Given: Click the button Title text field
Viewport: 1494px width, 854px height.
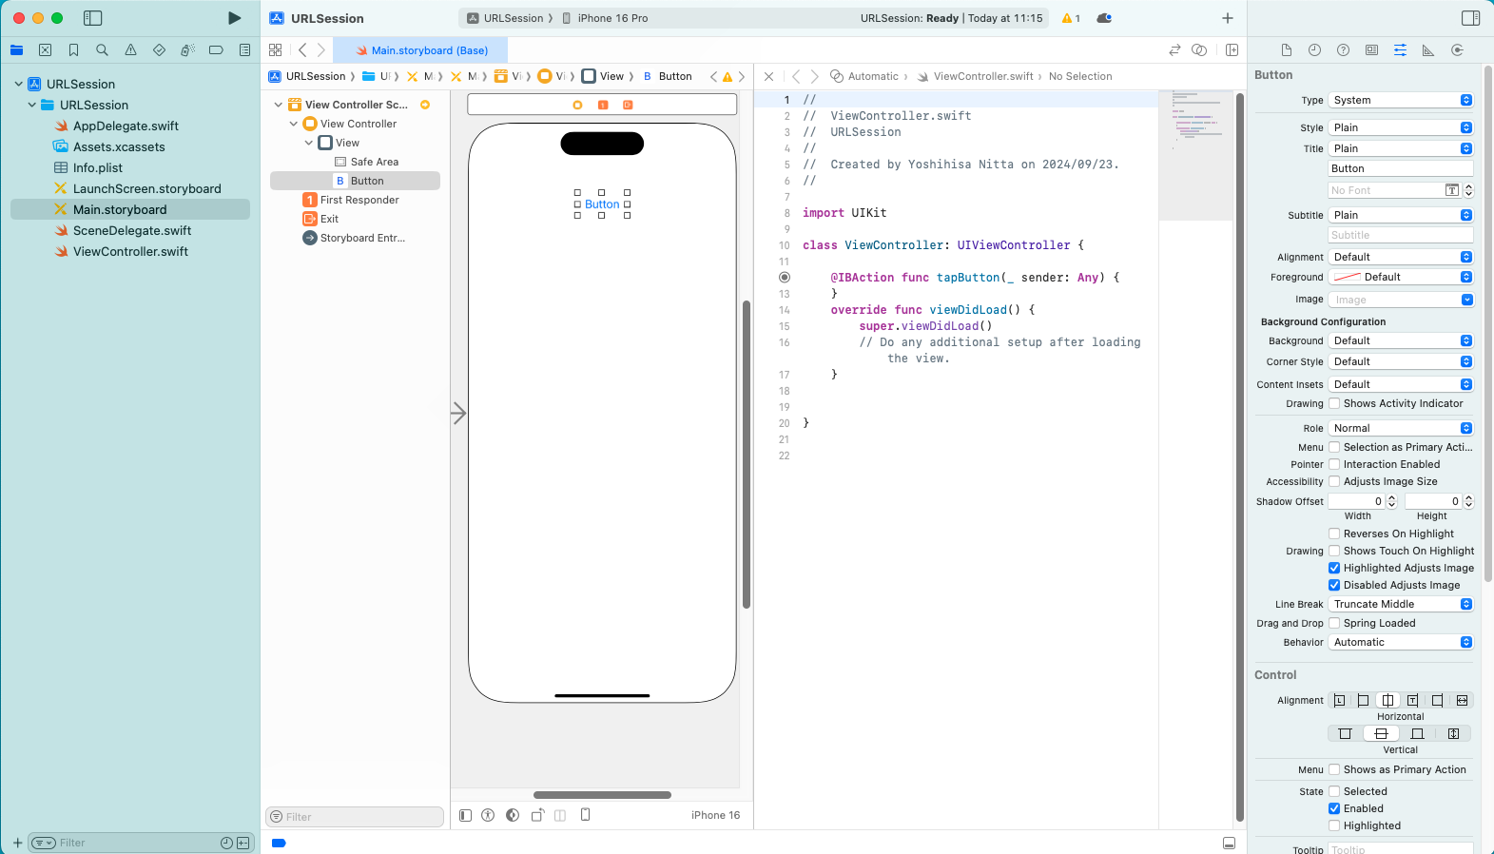Looking at the screenshot, I should (x=1400, y=168).
